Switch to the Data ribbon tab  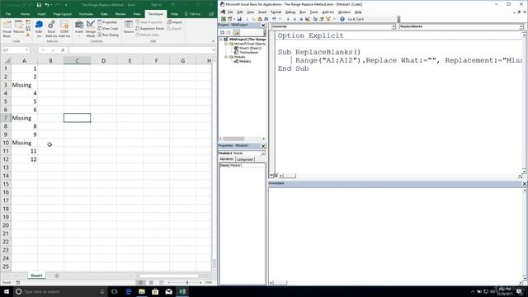(x=104, y=14)
